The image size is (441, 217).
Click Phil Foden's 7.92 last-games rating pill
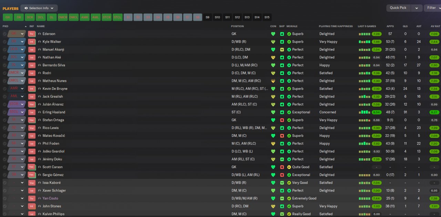376,144
